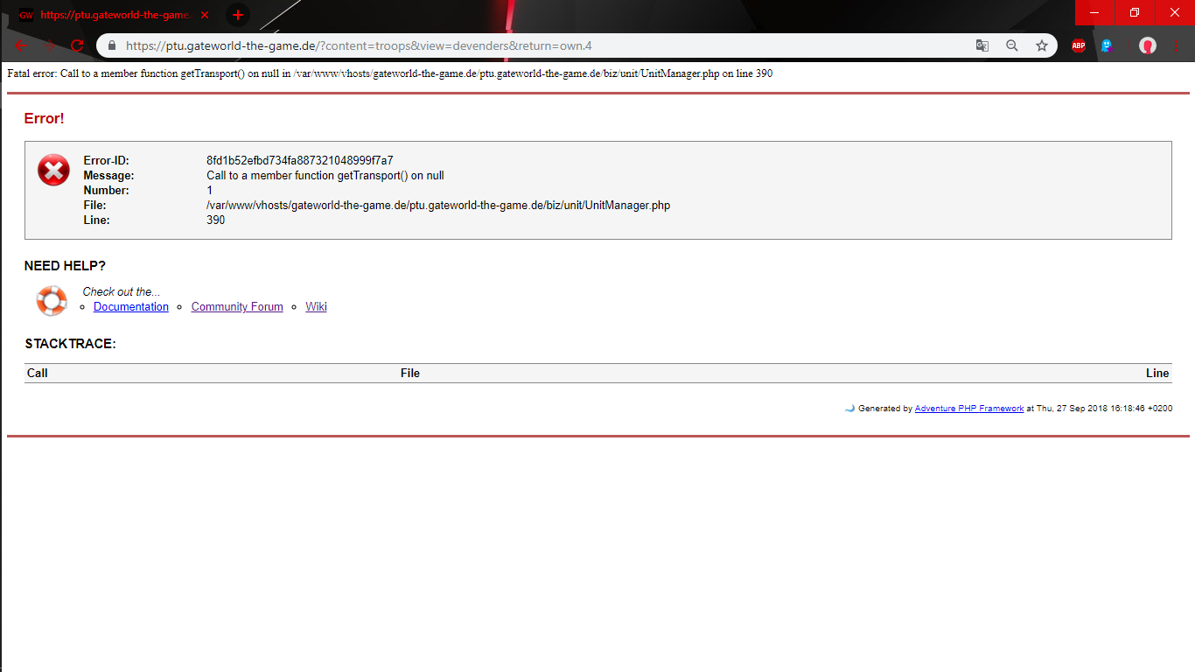
Task: Click the zoom magnifier icon in address bar
Action: [x=1012, y=45]
